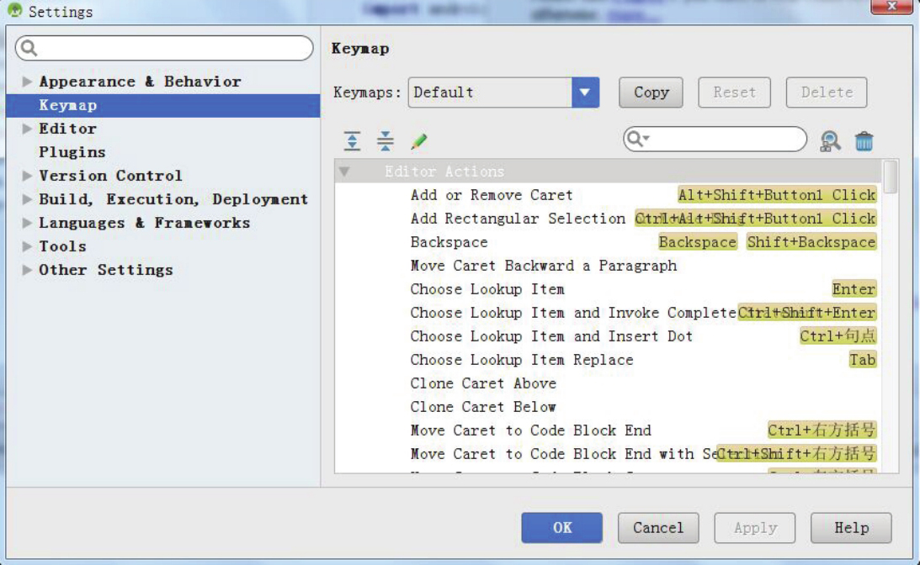The height and width of the screenshot is (565, 920).
Task: Click the Apply button
Action: click(754, 527)
